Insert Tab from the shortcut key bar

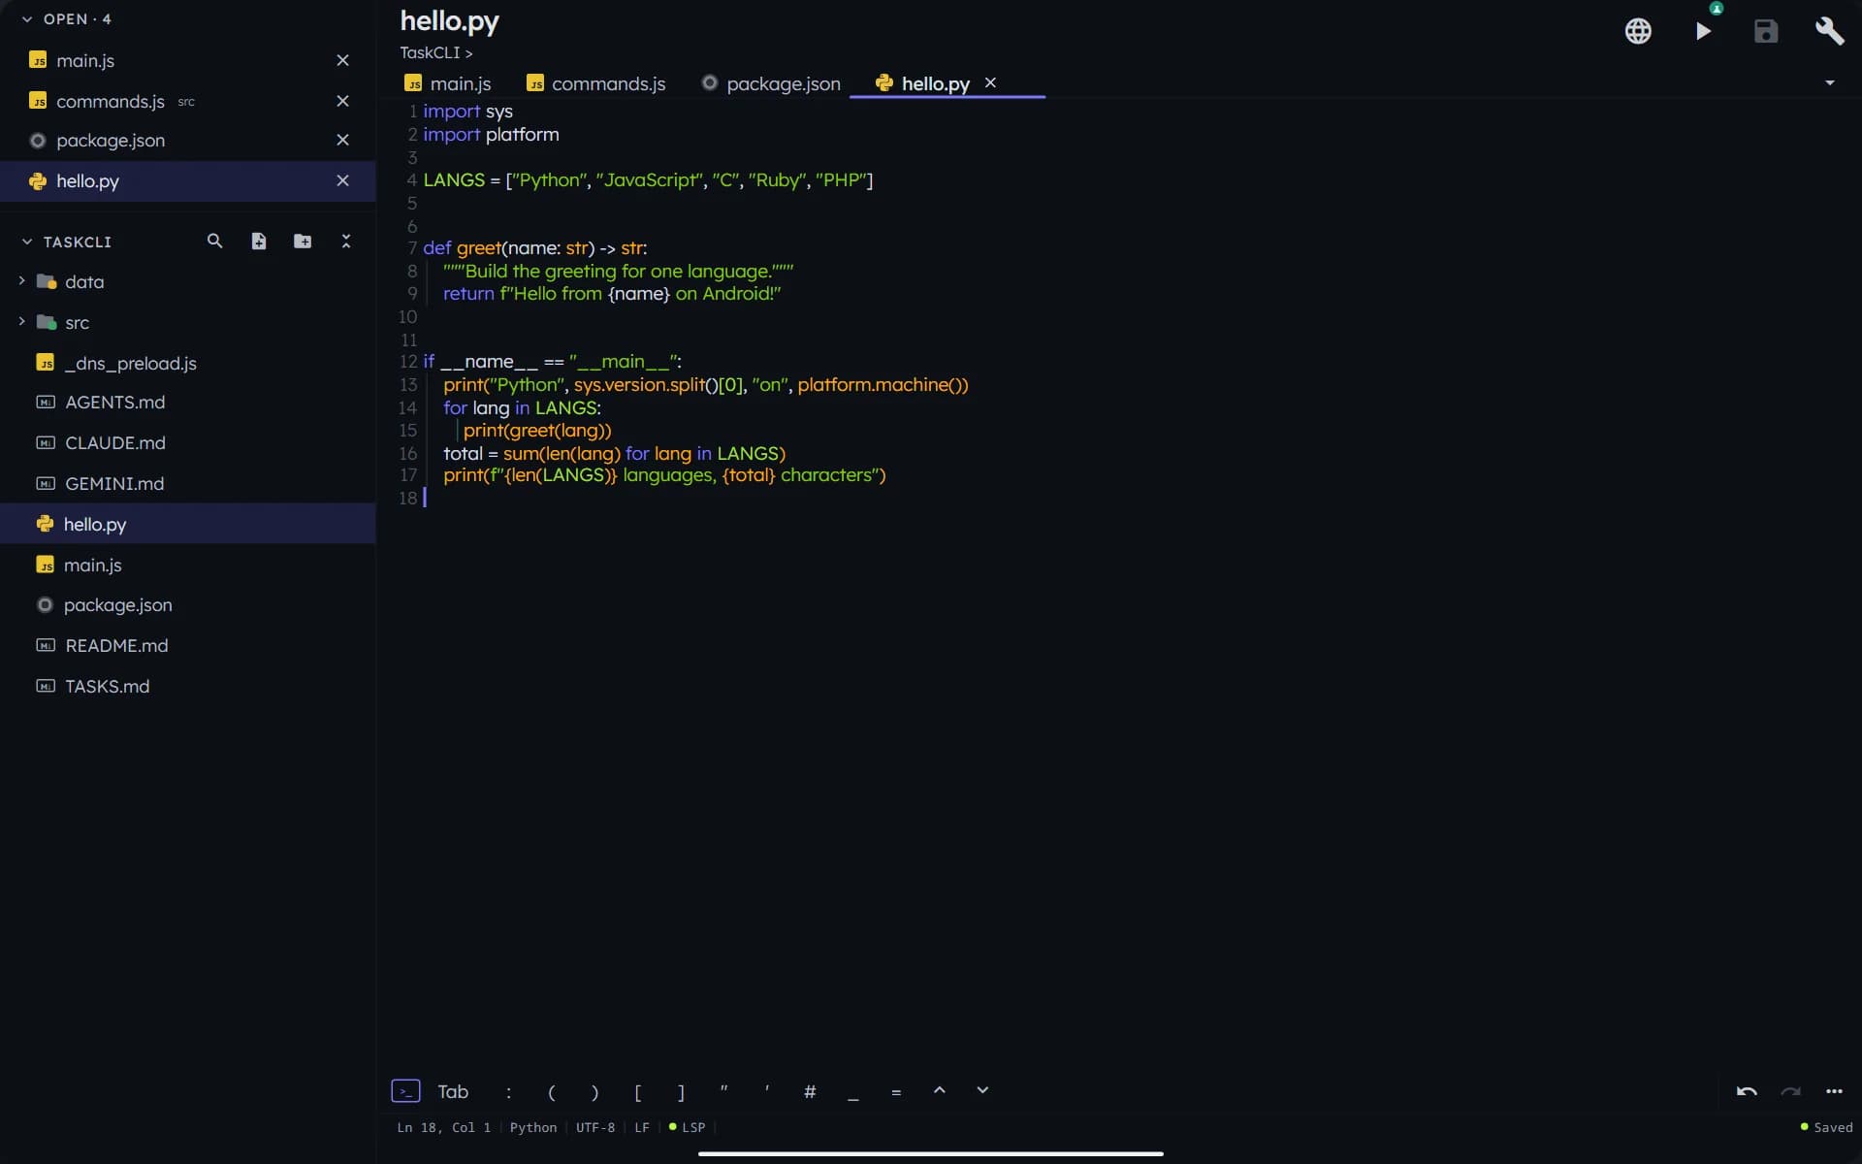pos(453,1091)
